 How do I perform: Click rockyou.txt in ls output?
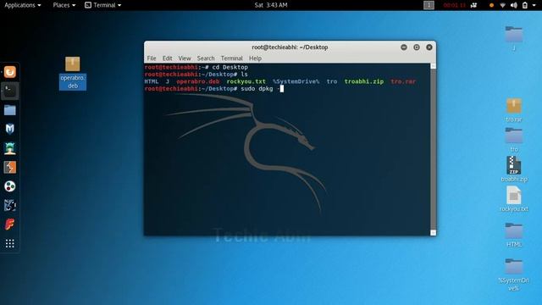(x=246, y=81)
